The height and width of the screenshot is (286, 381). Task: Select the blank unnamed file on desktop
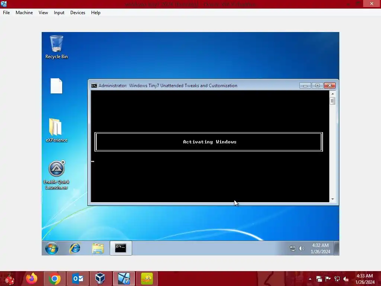point(57,86)
